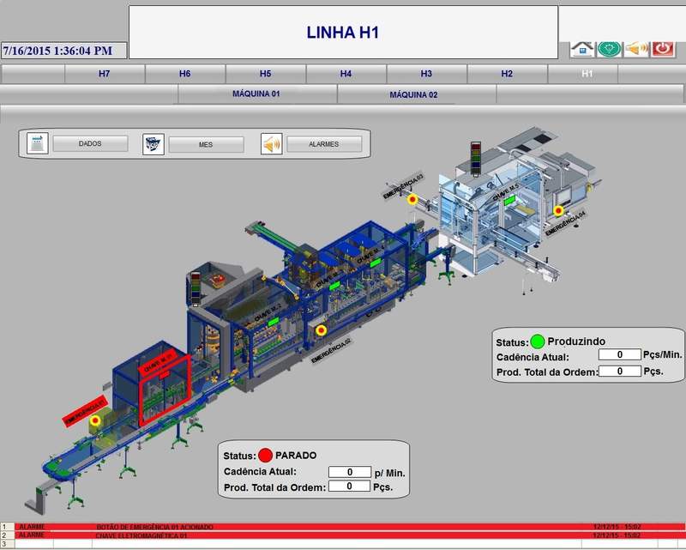Switch to line H5 tab

pyautogui.click(x=266, y=74)
